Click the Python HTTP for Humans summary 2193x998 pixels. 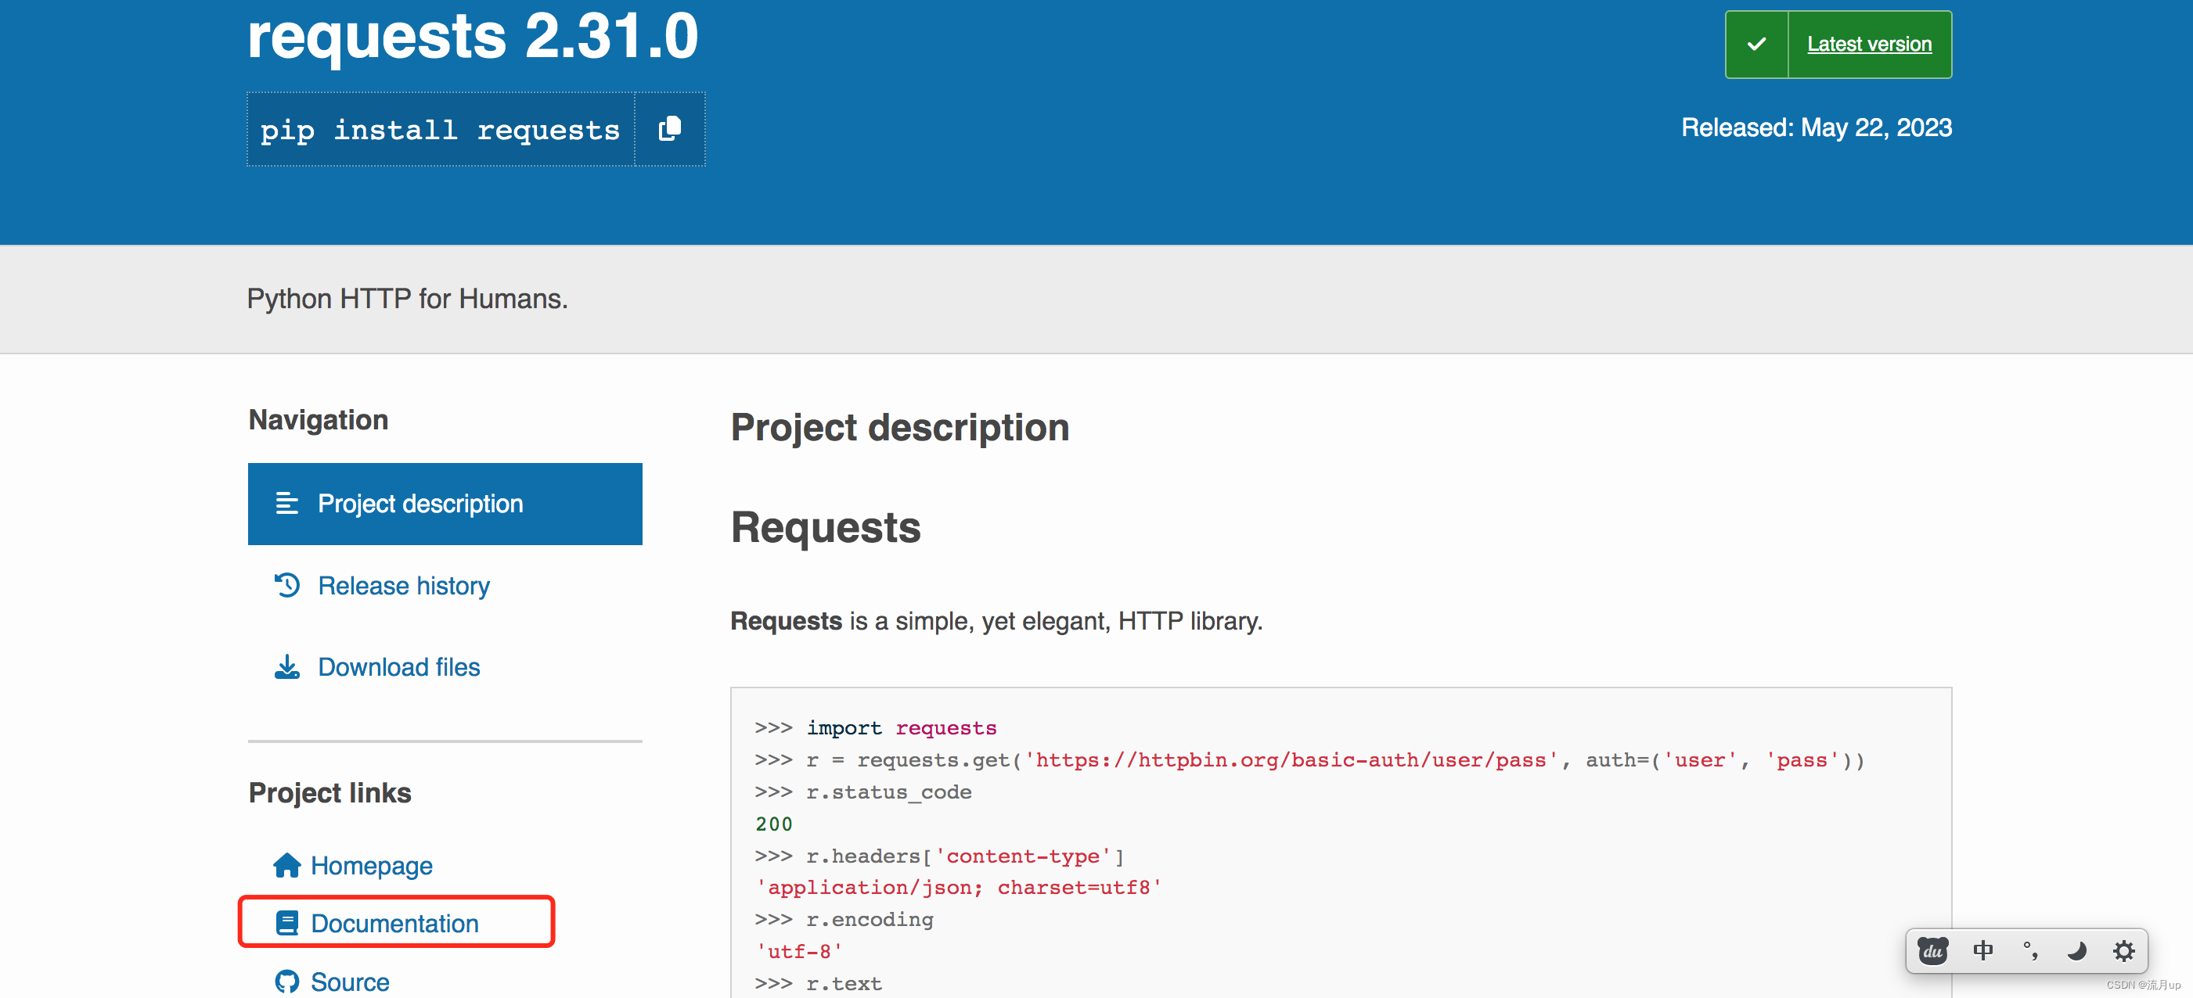(407, 299)
